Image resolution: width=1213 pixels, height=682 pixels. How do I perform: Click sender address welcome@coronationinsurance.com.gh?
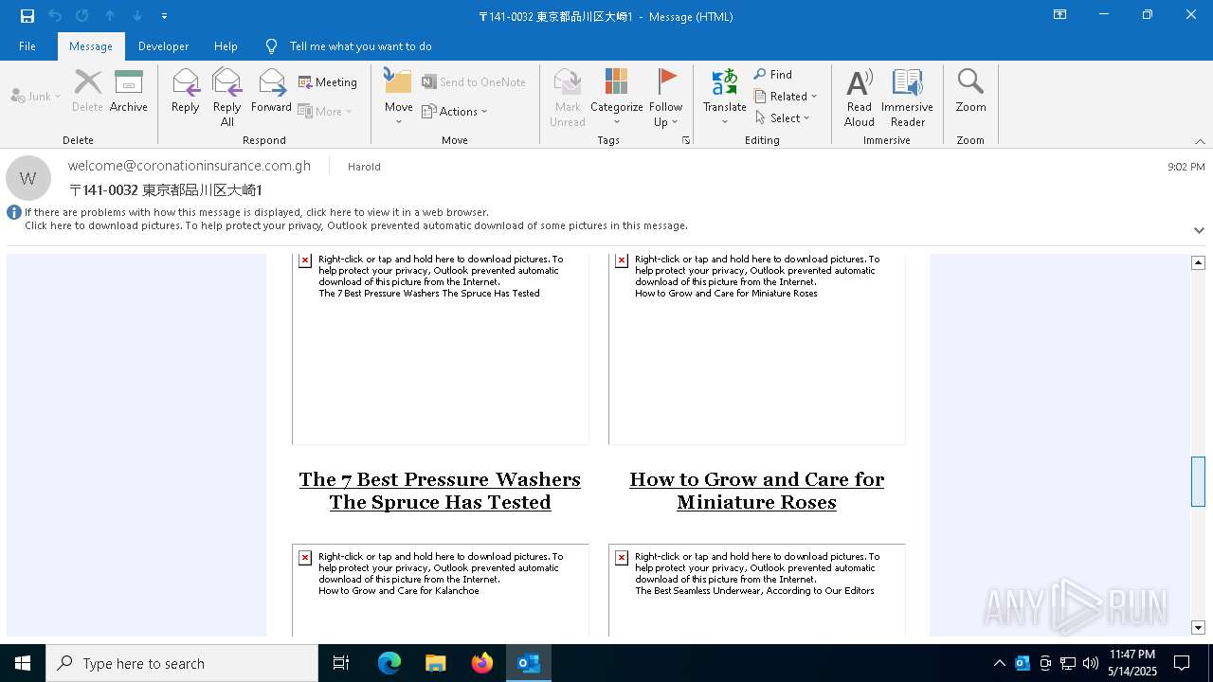[x=190, y=166]
